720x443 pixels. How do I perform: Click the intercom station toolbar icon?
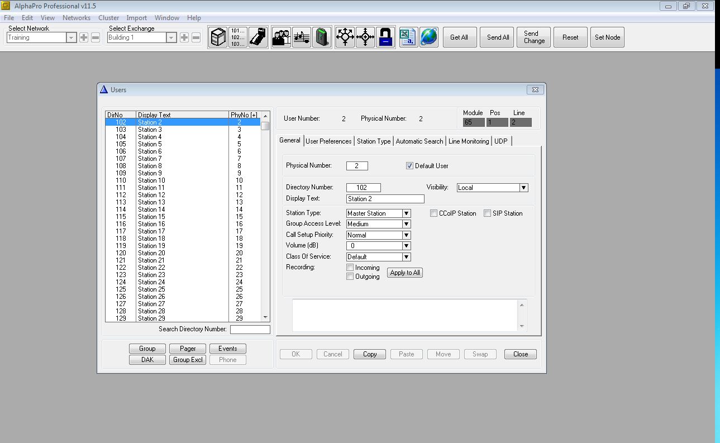tap(258, 37)
